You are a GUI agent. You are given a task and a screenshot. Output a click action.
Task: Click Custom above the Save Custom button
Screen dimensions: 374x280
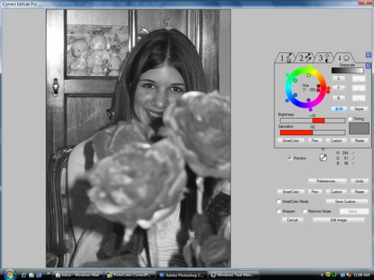tap(336, 192)
